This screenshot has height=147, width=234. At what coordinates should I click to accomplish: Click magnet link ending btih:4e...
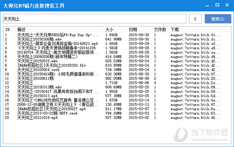195,100
